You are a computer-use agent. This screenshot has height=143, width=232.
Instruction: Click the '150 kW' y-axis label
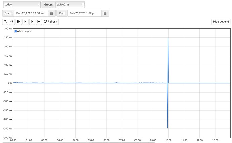[x=8, y=56]
